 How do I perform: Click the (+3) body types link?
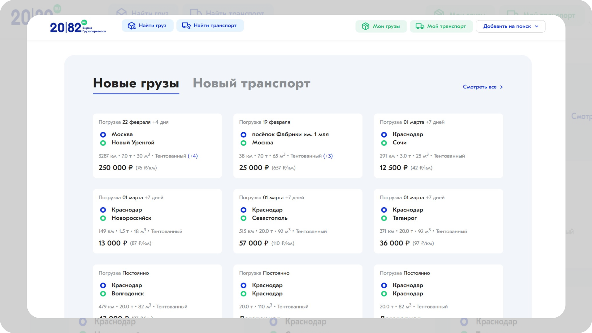pos(328,156)
